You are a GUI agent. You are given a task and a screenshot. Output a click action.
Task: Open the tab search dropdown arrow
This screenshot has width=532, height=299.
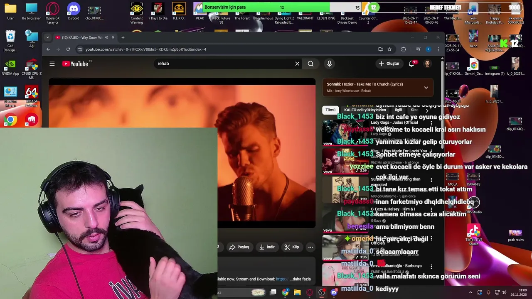coord(47,37)
